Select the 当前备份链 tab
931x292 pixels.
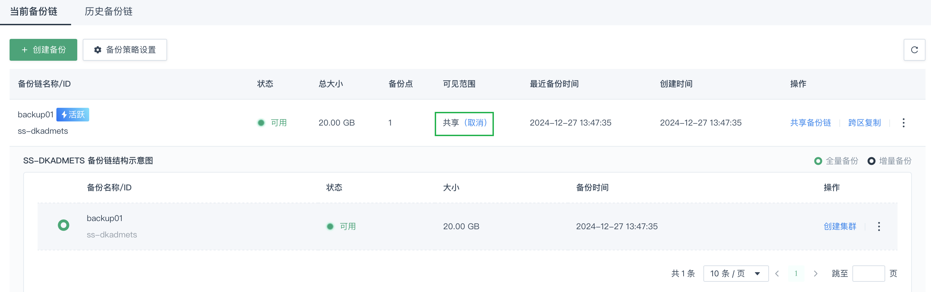33,12
